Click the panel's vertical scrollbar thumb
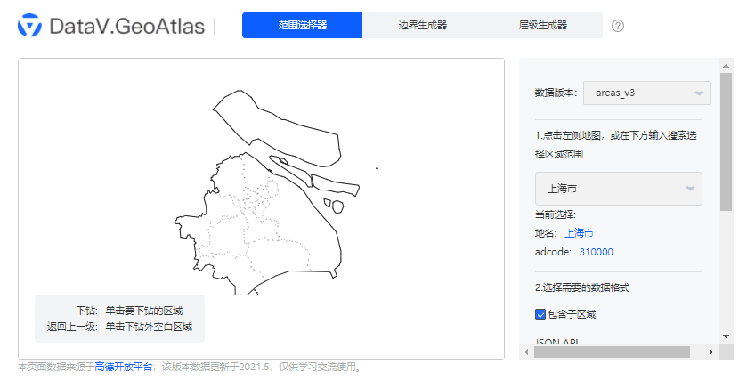 click(726, 141)
